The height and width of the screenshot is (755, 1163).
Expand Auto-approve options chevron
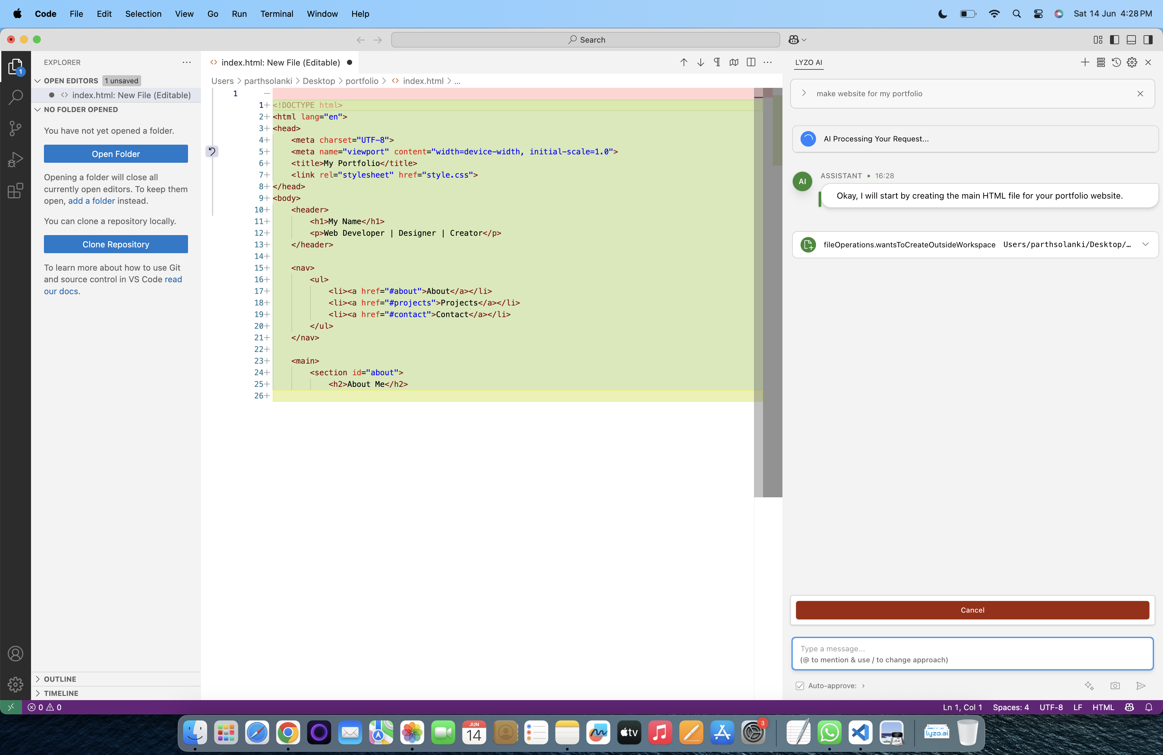(864, 686)
